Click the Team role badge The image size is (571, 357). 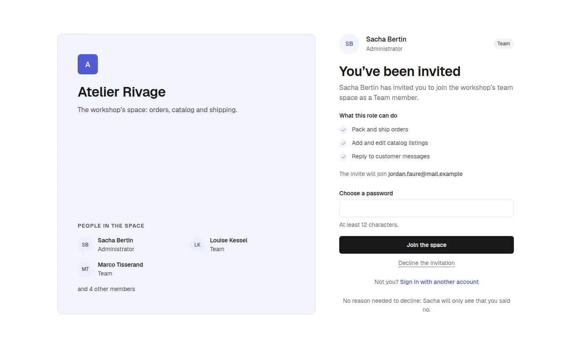503,44
